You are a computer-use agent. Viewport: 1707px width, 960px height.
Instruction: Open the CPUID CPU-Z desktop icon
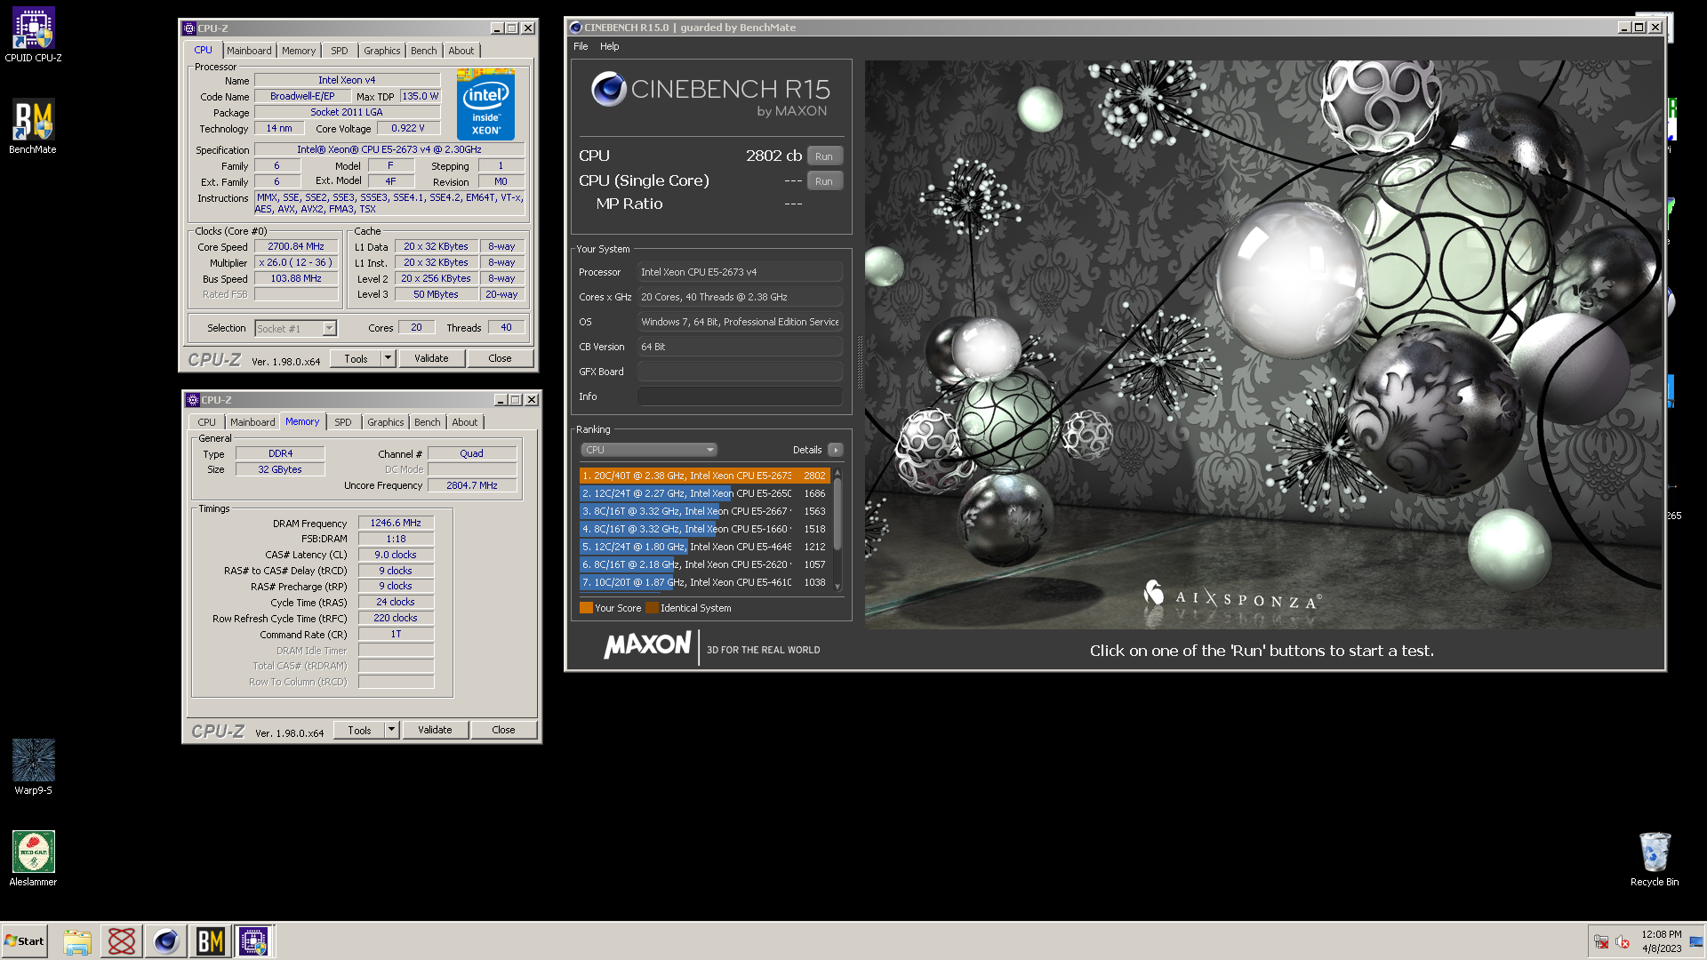[33, 36]
